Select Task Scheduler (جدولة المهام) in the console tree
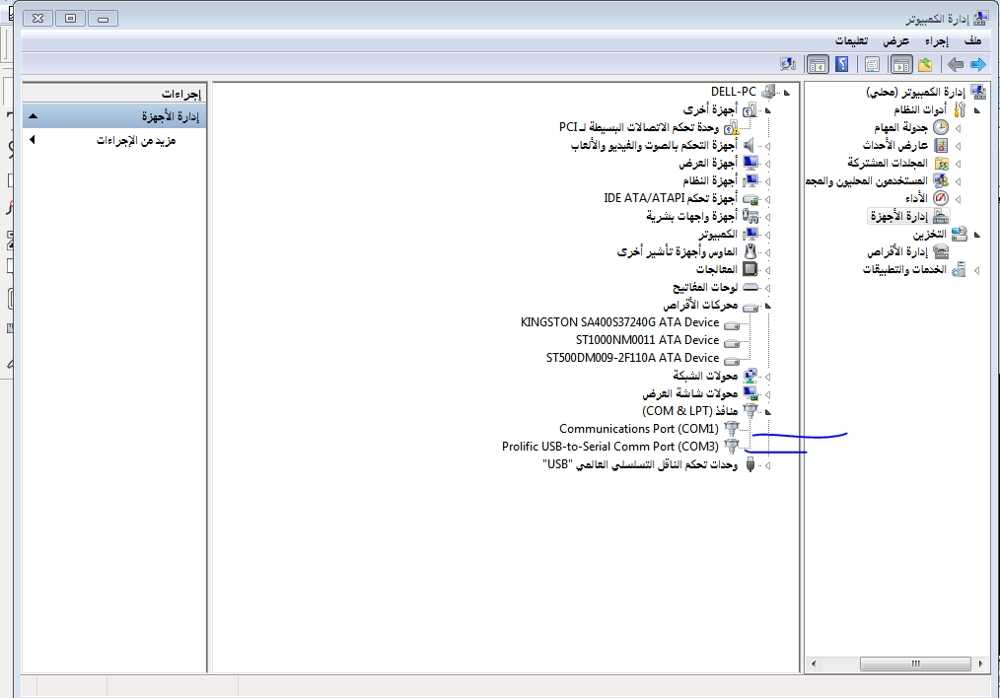The width and height of the screenshot is (1000, 698). (x=897, y=128)
